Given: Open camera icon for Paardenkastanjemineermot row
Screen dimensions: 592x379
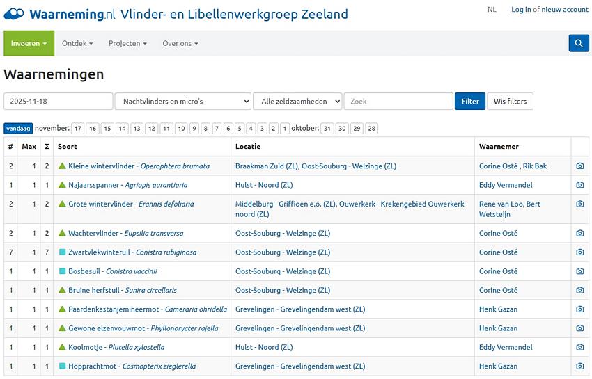Looking at the screenshot, I should 580,309.
